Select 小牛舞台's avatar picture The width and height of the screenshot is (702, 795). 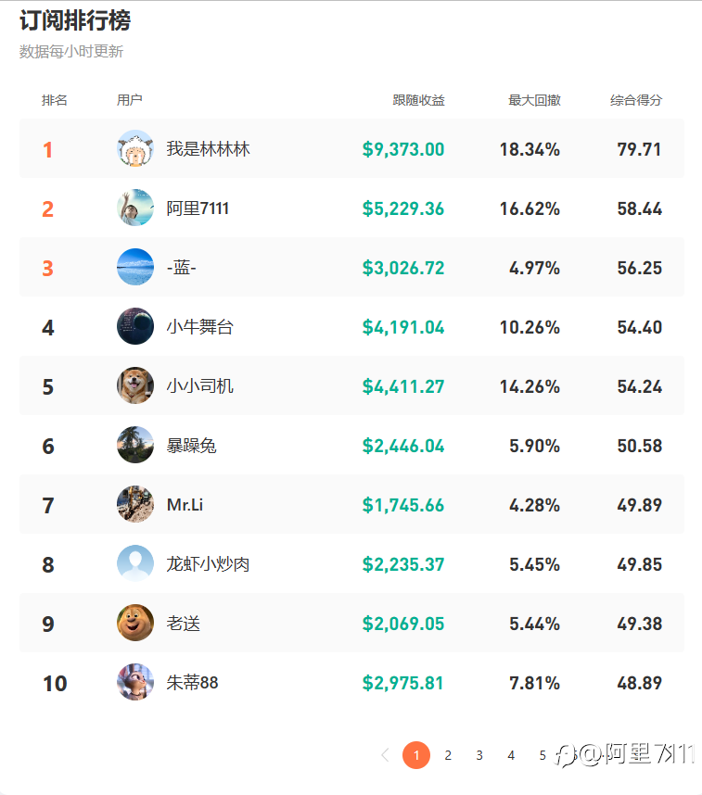point(135,327)
